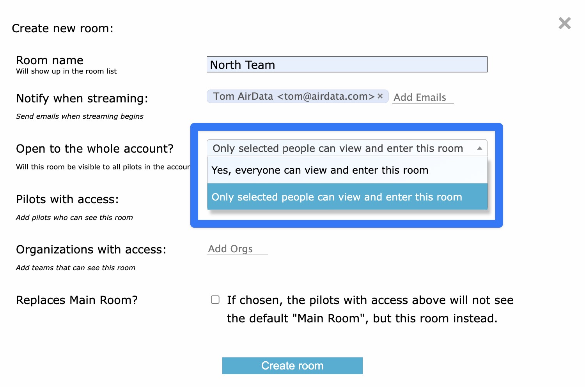585x387 pixels.
Task: Enable the Replaces Main Room checkbox
Action: point(215,299)
